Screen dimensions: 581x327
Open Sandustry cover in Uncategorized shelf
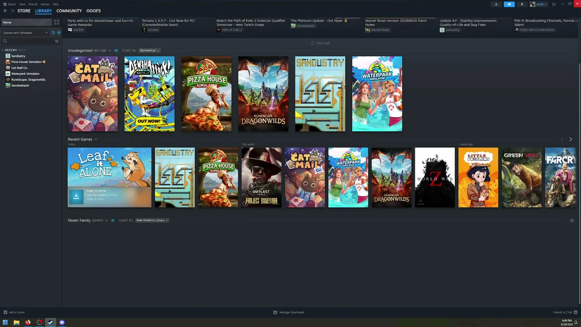320,94
